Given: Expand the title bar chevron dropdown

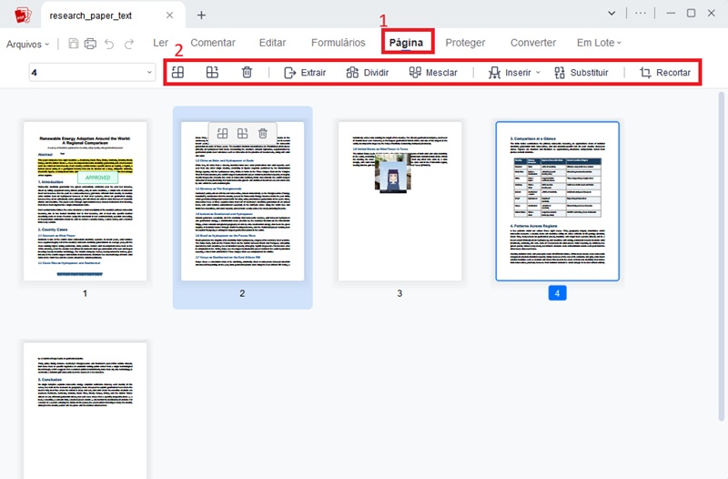Looking at the screenshot, I should point(612,14).
